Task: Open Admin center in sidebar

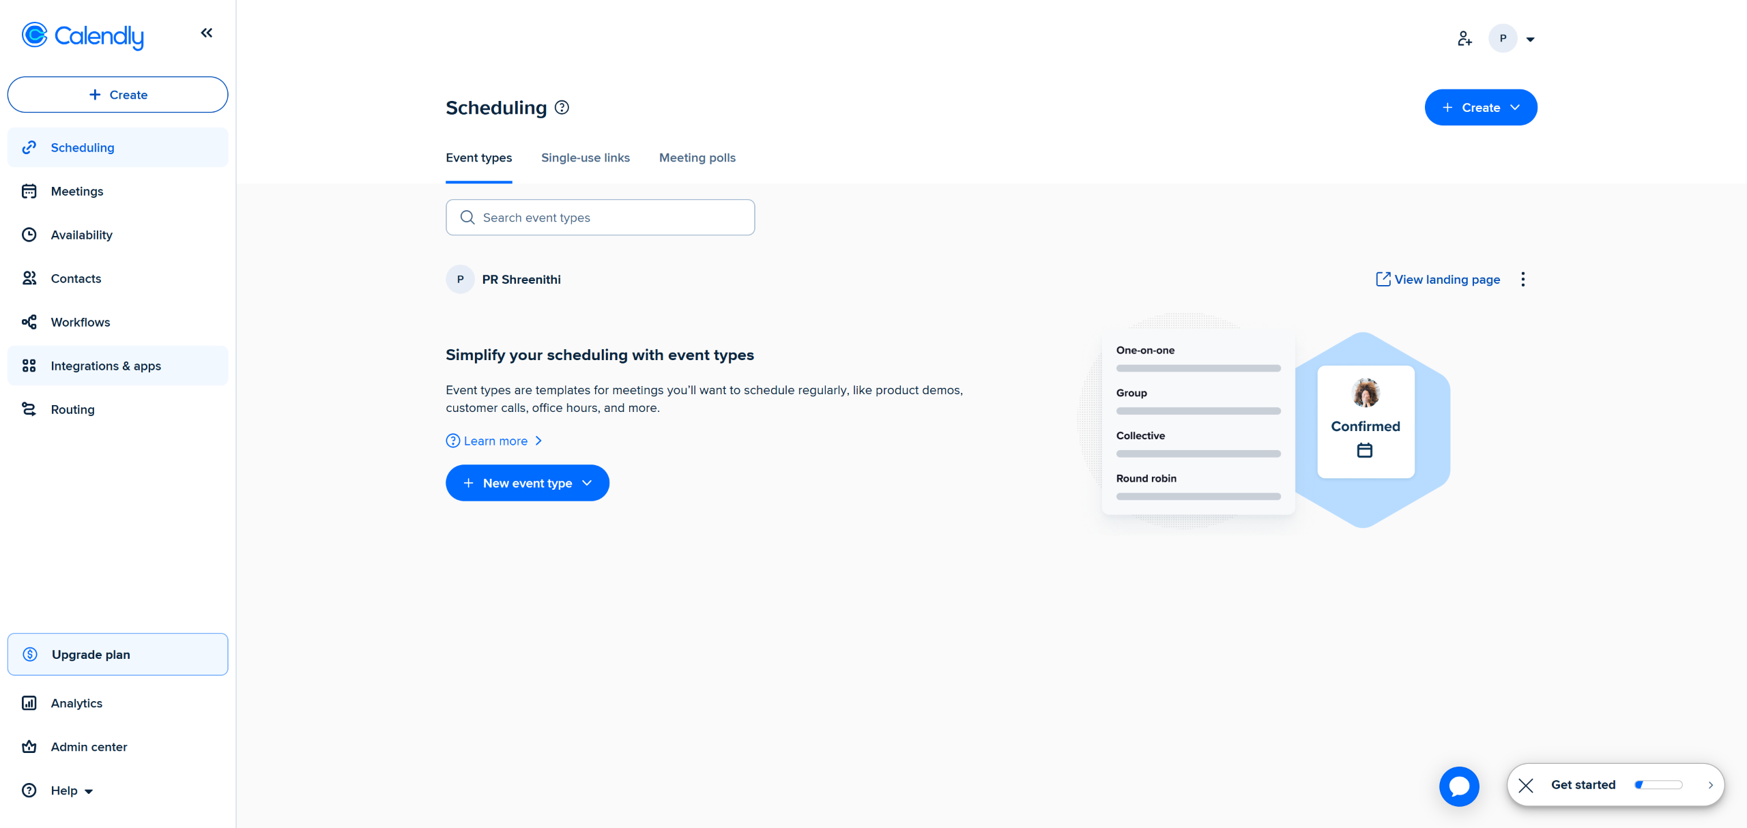Action: (x=89, y=747)
